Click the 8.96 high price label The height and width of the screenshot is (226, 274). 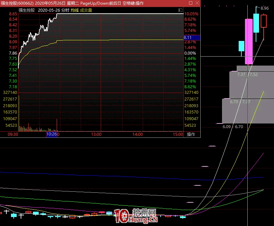pyautogui.click(x=265, y=8)
